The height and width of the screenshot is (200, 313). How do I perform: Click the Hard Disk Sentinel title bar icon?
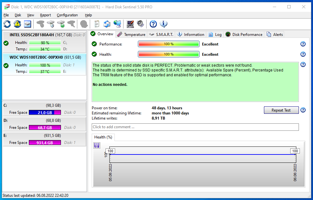[x=7, y=7]
